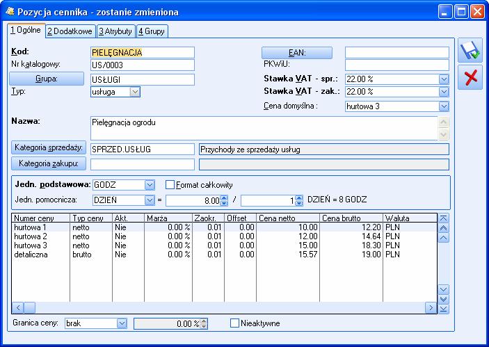Toggle Format całkowity checkbox
489x347 pixels.
170,185
